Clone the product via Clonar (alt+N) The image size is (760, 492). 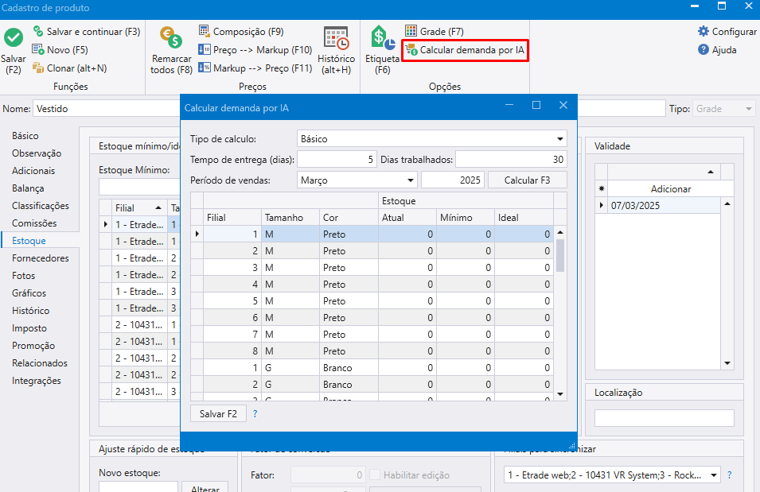(69, 68)
